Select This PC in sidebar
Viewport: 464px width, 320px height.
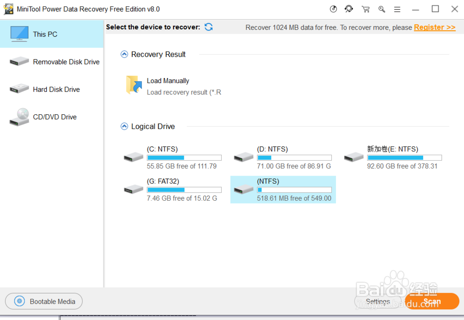pos(52,34)
